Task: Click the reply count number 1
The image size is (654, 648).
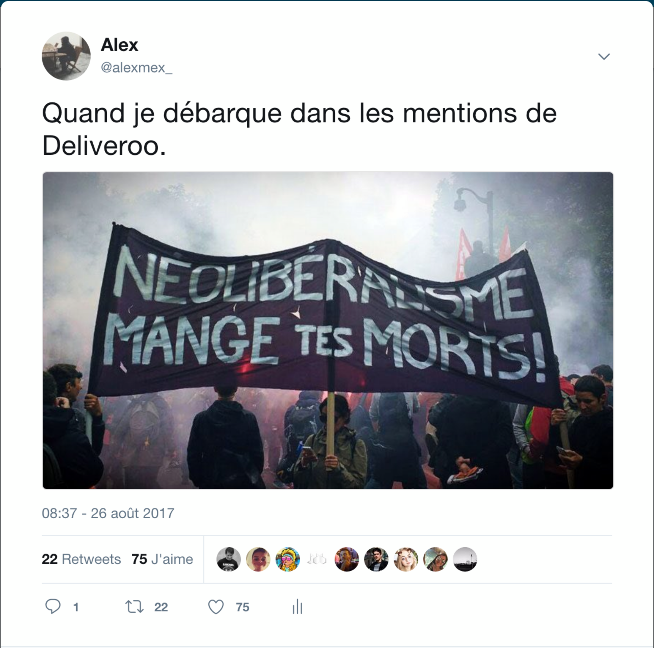Action: pyautogui.click(x=76, y=607)
